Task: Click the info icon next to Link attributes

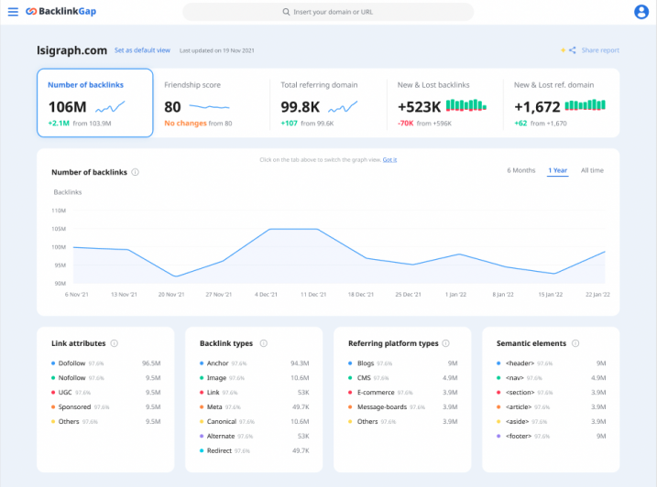Action: tap(114, 343)
